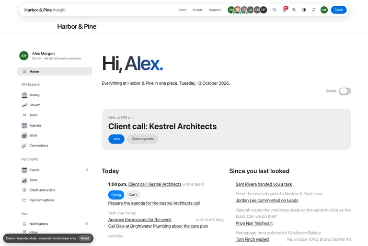Open the notifications bell with 9+ badge
This screenshot has height=246, width=368.
(x=285, y=10)
